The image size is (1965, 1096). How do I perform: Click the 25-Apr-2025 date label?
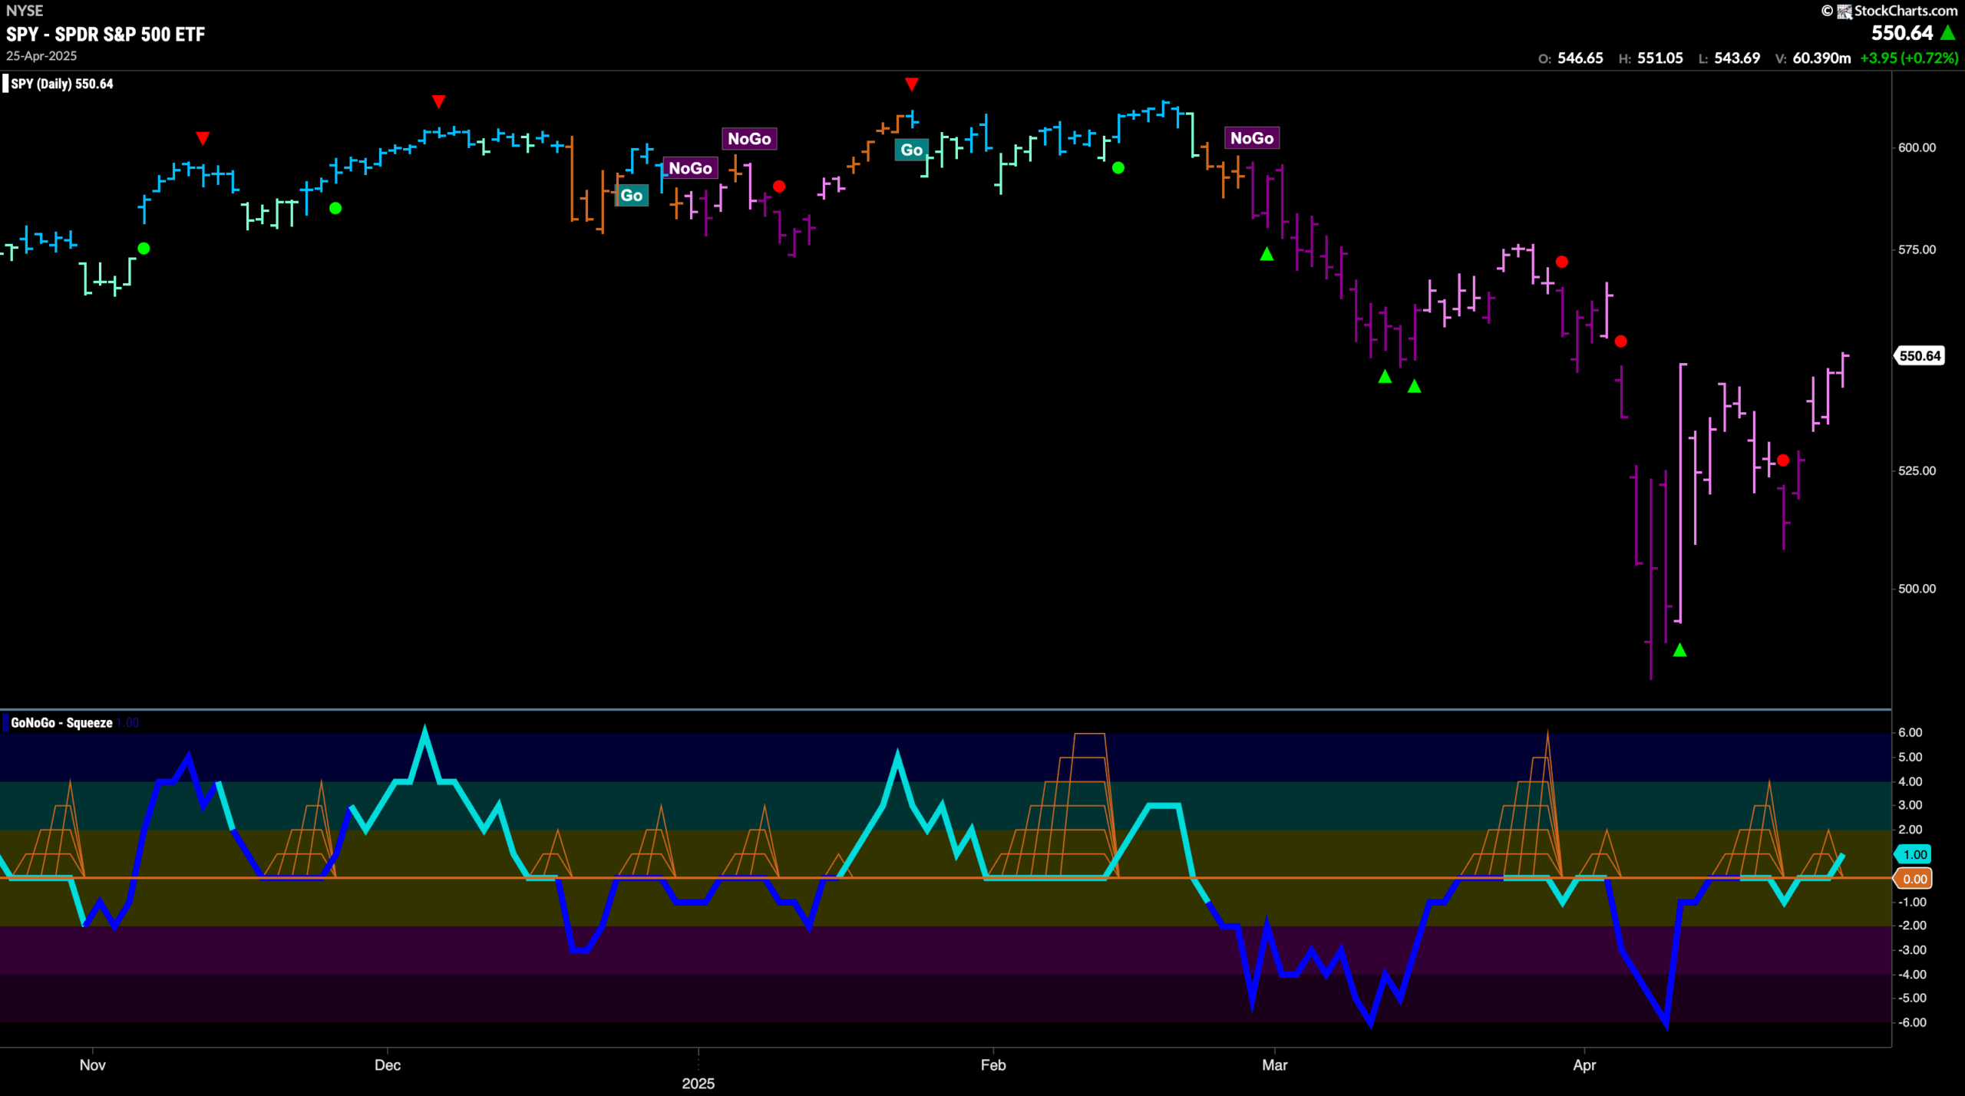[41, 56]
